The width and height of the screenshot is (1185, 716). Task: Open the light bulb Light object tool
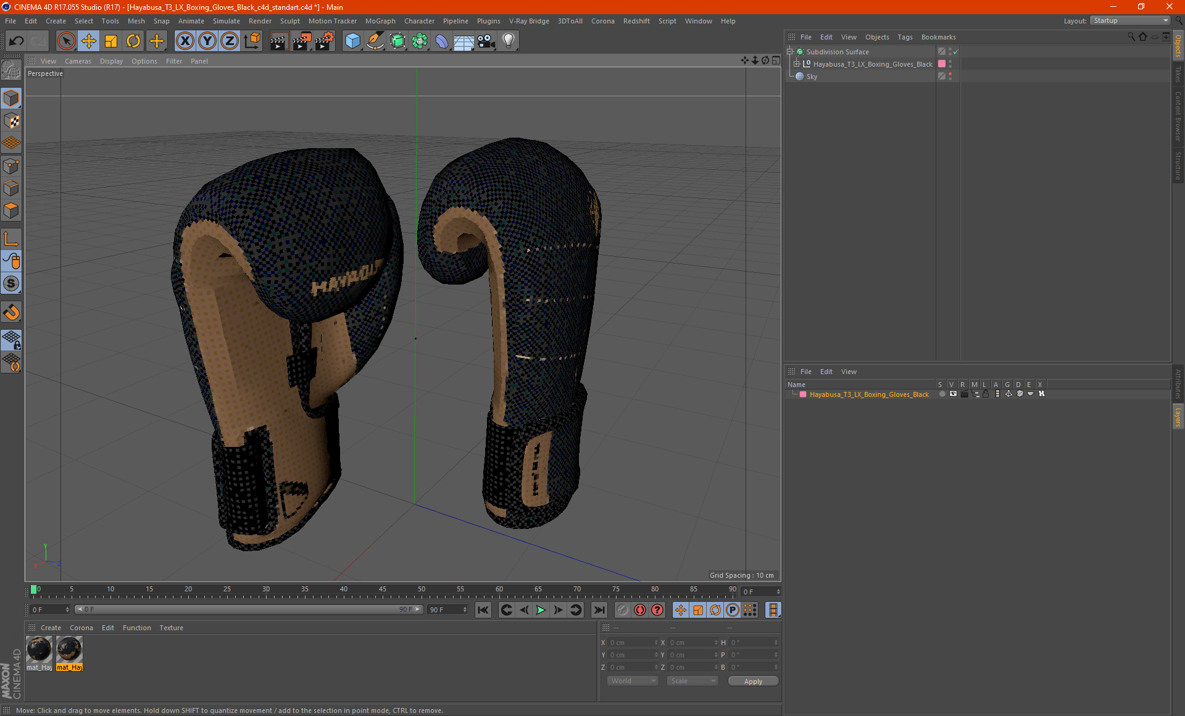tap(509, 41)
